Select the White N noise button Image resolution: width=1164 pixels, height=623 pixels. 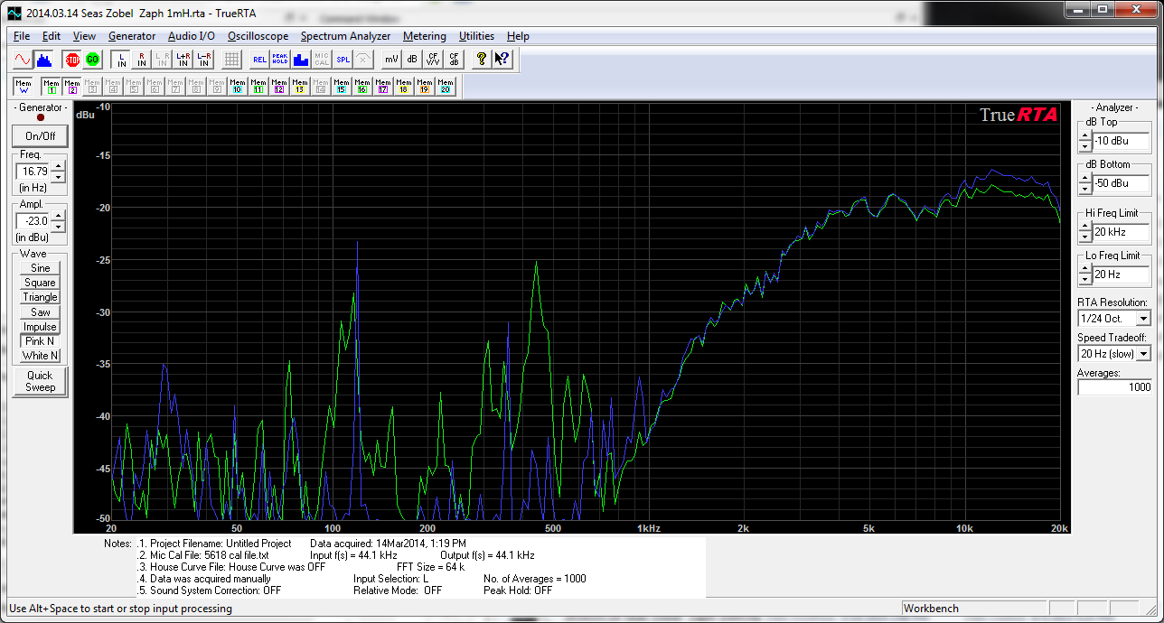pos(41,356)
